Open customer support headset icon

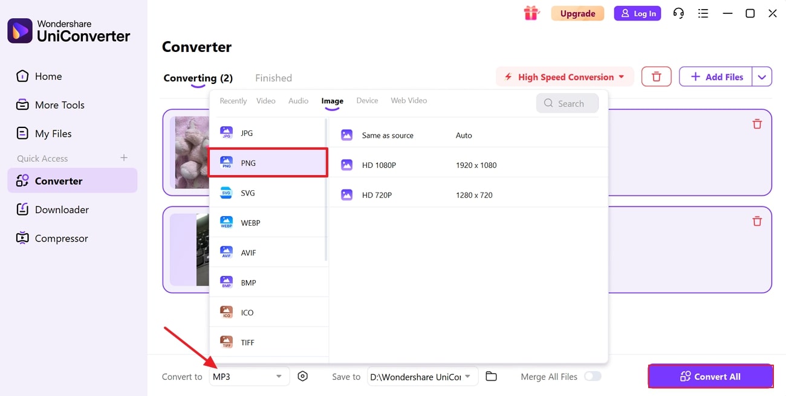(x=678, y=13)
